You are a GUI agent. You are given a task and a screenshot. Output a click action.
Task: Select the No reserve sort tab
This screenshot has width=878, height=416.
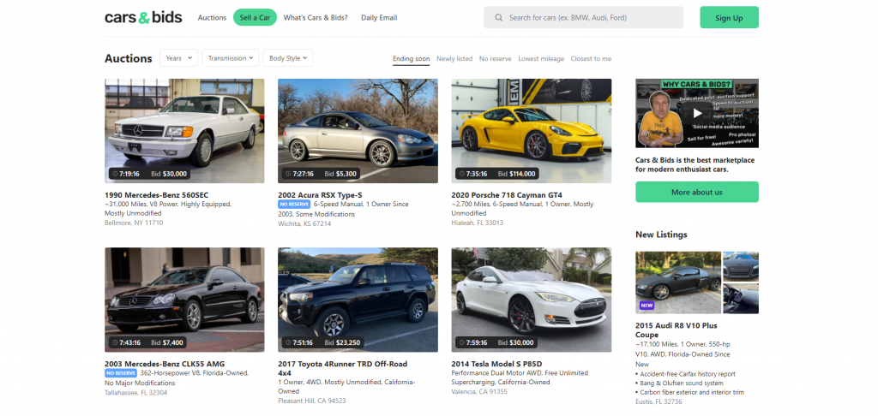click(x=495, y=59)
